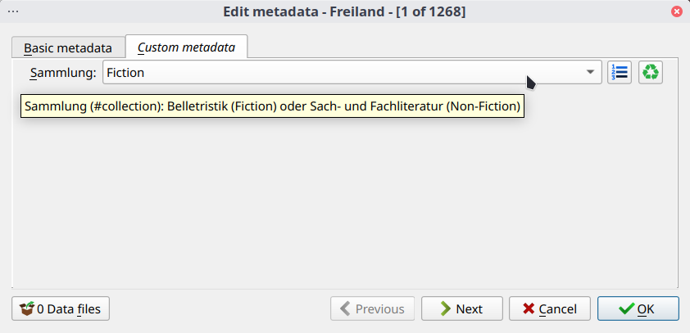Click the Sammlung (#collection) tooltip text
The width and height of the screenshot is (690, 333).
click(x=272, y=106)
